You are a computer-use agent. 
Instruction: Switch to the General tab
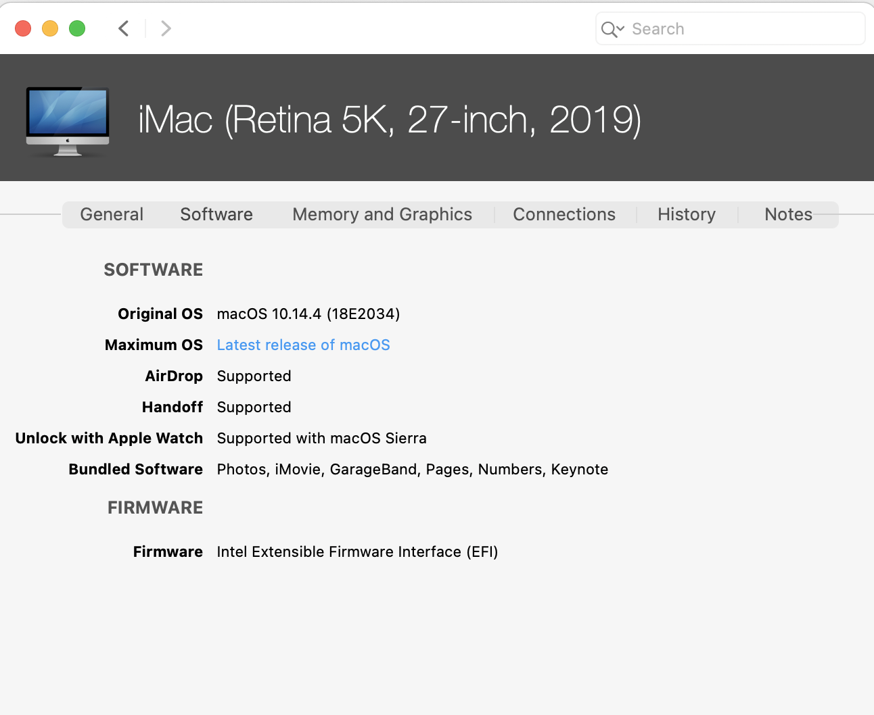point(112,214)
